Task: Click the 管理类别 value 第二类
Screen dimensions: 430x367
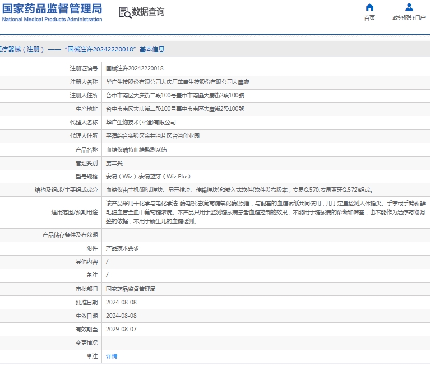Action: coord(114,163)
